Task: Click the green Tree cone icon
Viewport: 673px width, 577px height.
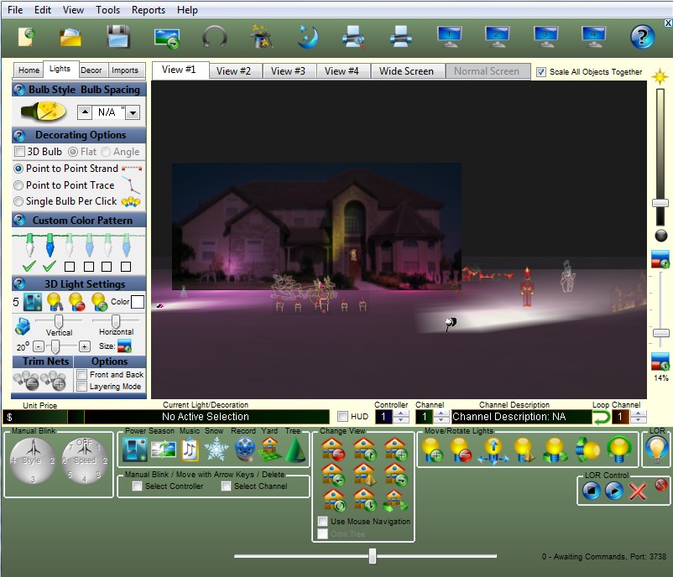Action: pos(295,450)
